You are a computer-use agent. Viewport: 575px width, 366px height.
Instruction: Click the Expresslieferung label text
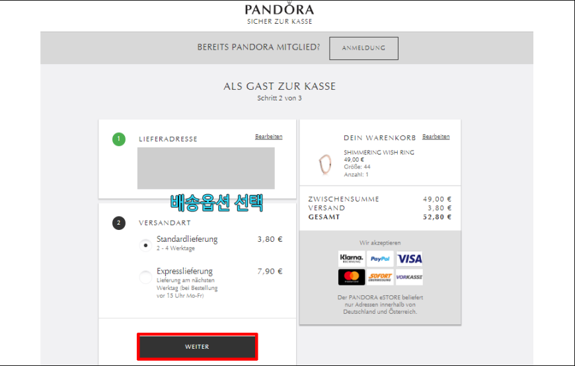coord(184,271)
